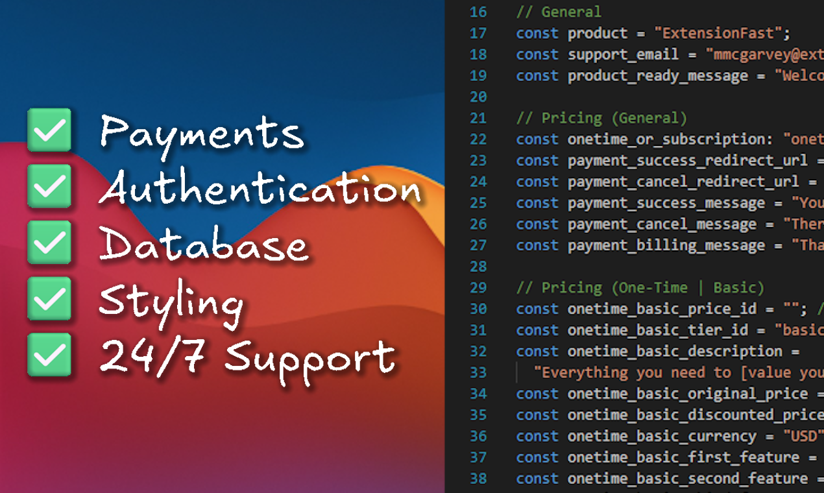Select the handwritten "Database" label
Viewport: 824px width, 493px height.
coord(204,245)
